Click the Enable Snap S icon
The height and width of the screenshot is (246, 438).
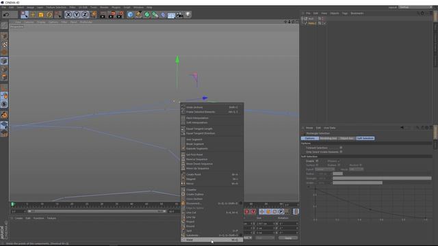pos(4,104)
